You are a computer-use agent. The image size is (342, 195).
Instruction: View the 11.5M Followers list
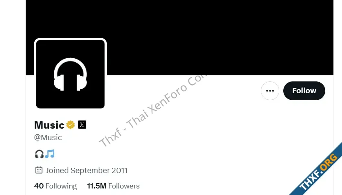pyautogui.click(x=113, y=186)
